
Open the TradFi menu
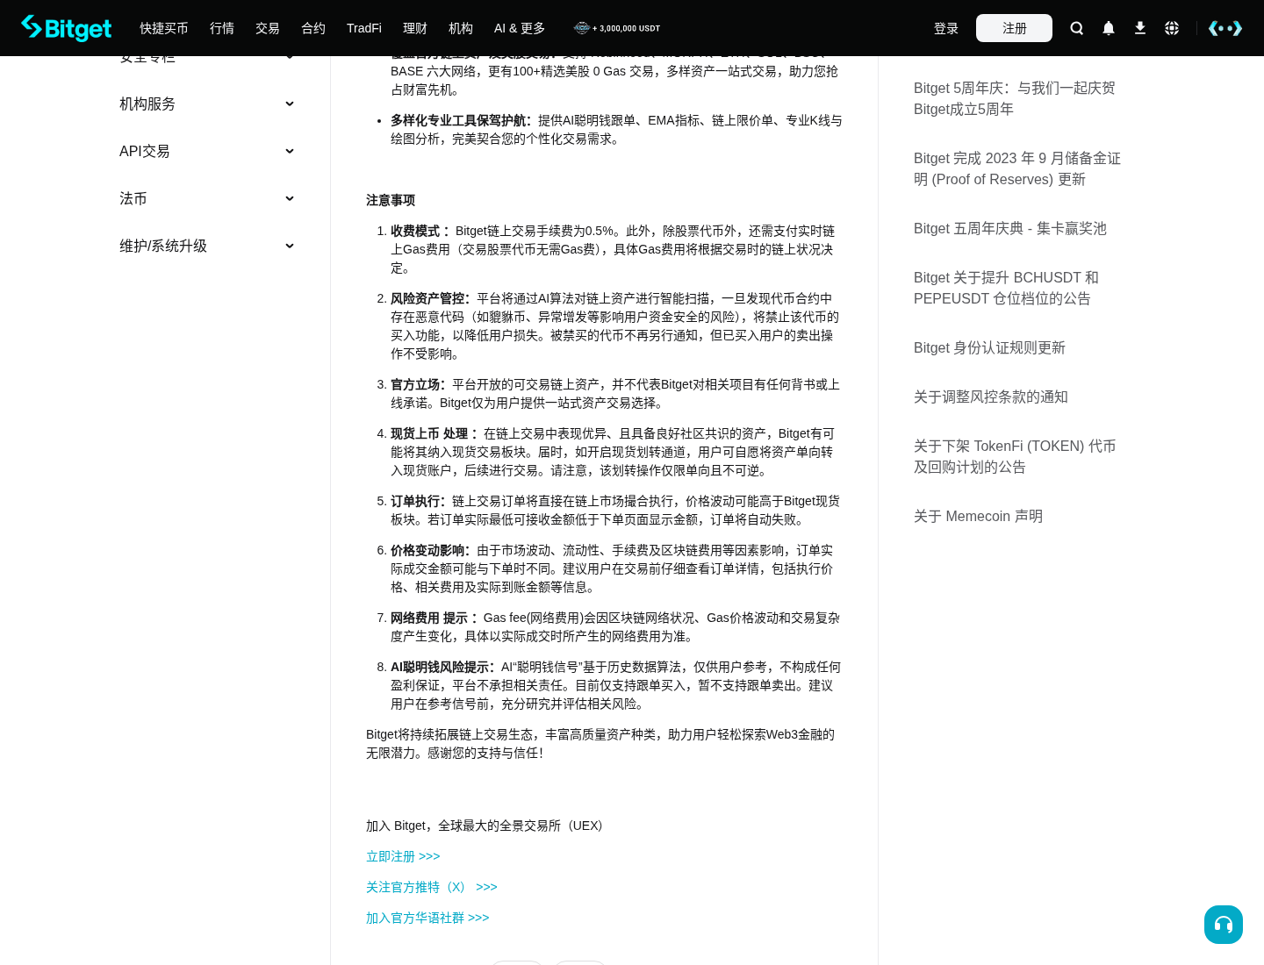click(364, 28)
